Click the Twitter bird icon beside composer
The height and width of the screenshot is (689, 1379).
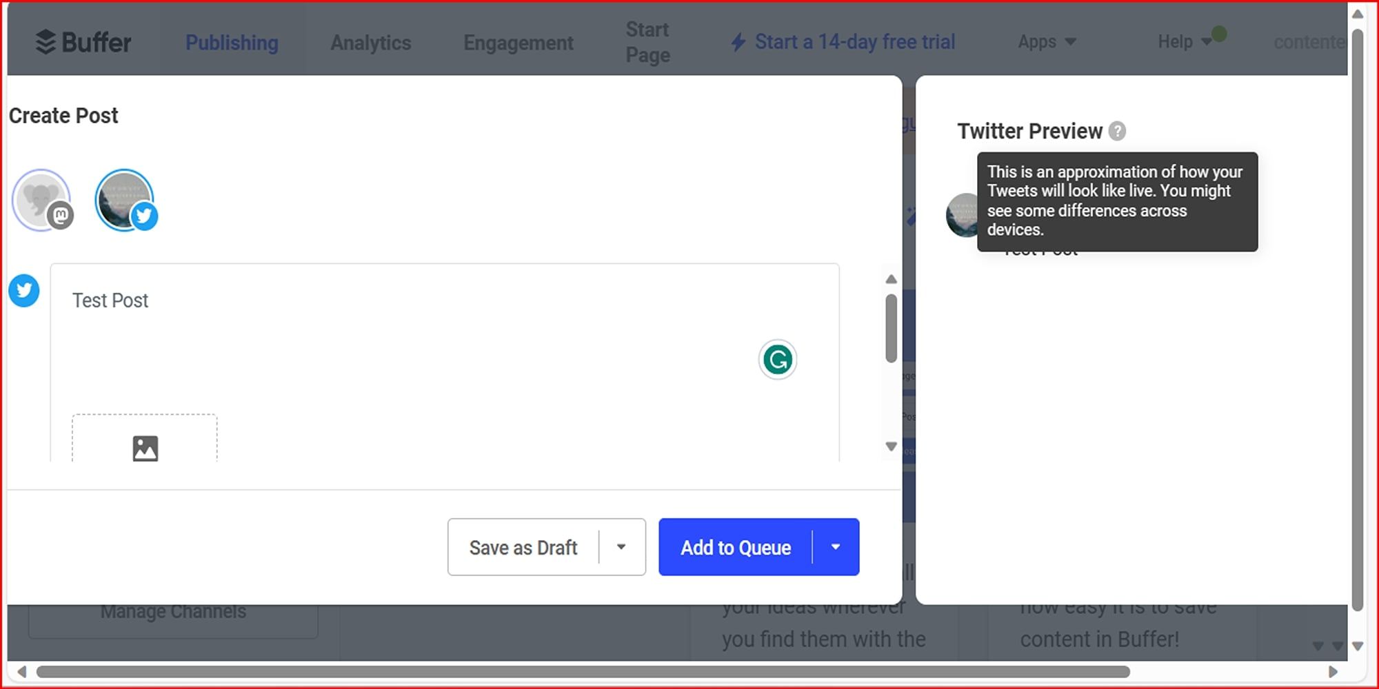click(x=24, y=291)
